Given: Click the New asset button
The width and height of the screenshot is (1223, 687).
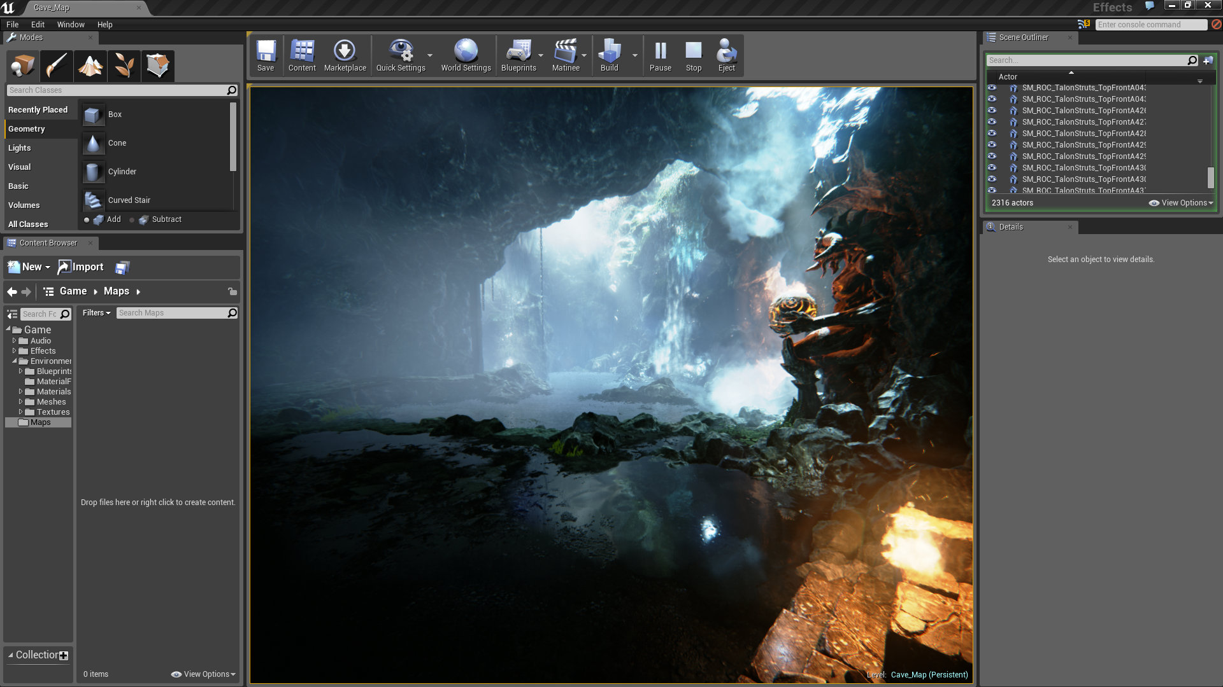Looking at the screenshot, I should (x=29, y=267).
